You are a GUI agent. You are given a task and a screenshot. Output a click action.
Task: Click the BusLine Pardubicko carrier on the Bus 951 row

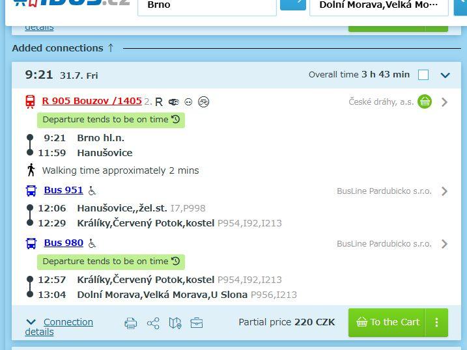[x=384, y=191]
